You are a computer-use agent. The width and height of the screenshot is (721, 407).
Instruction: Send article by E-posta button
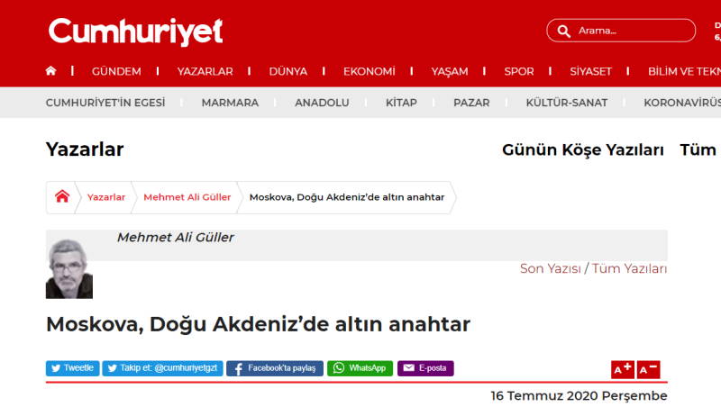425,368
